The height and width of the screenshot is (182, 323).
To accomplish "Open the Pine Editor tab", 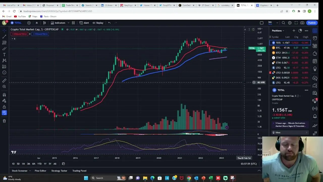I will coord(40,171).
